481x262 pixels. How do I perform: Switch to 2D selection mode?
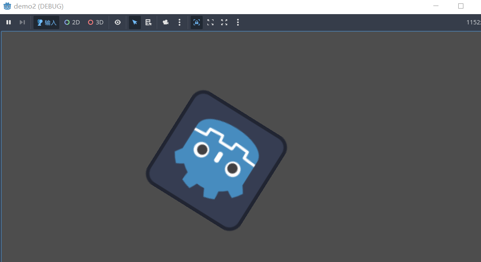click(72, 22)
